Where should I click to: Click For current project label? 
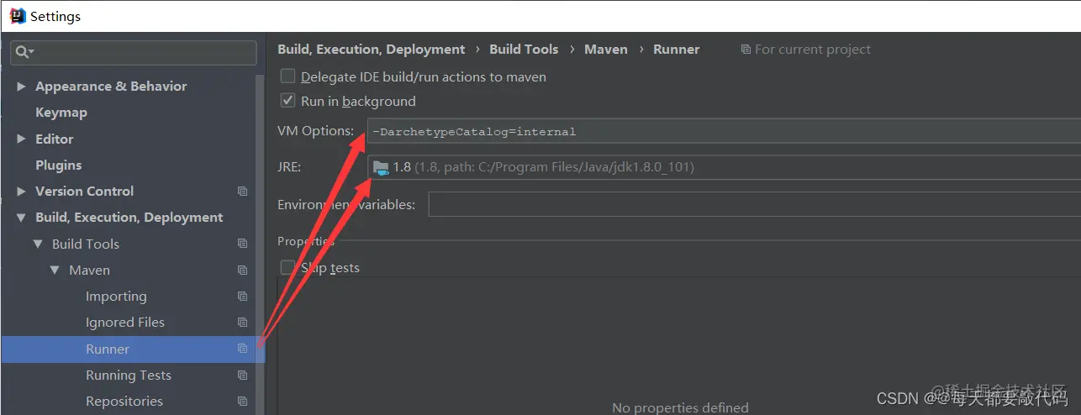813,50
